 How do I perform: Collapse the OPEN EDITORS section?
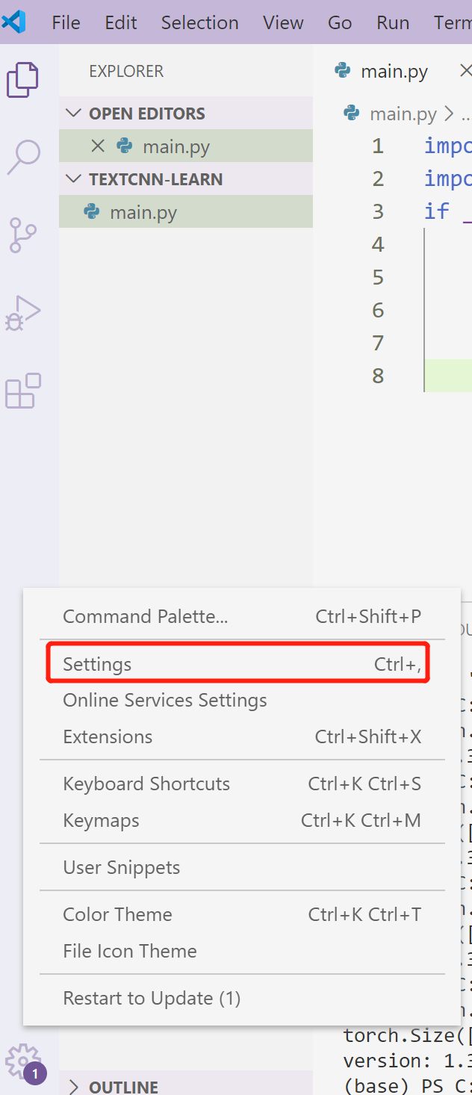[73, 113]
